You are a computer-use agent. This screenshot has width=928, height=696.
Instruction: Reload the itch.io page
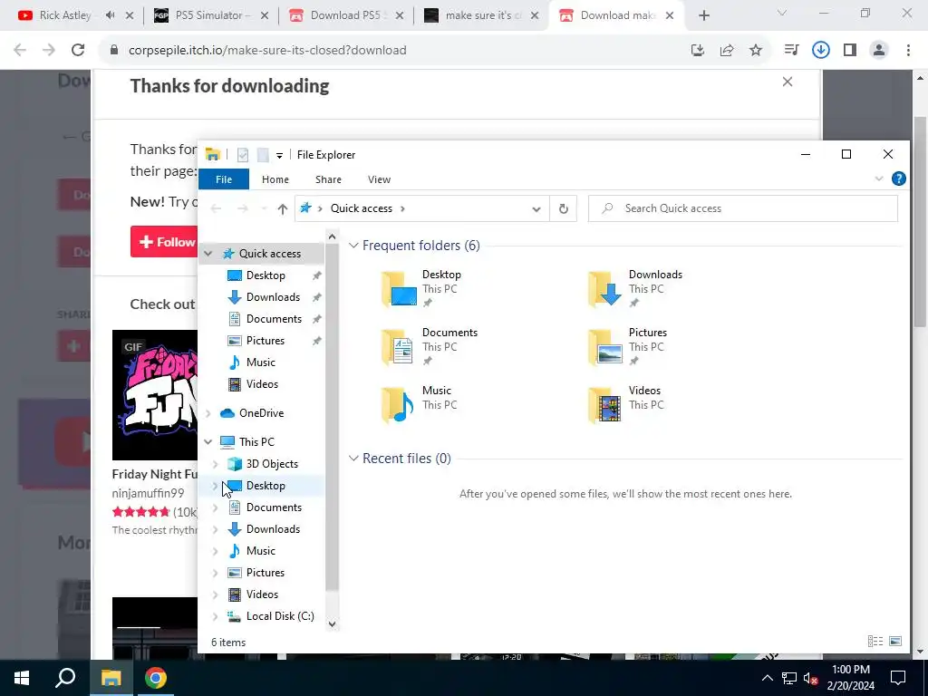tap(78, 51)
